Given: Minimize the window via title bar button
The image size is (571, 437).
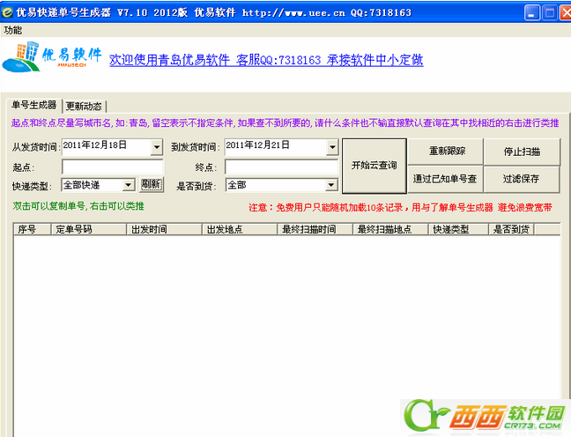Looking at the screenshot, I should (532, 13).
